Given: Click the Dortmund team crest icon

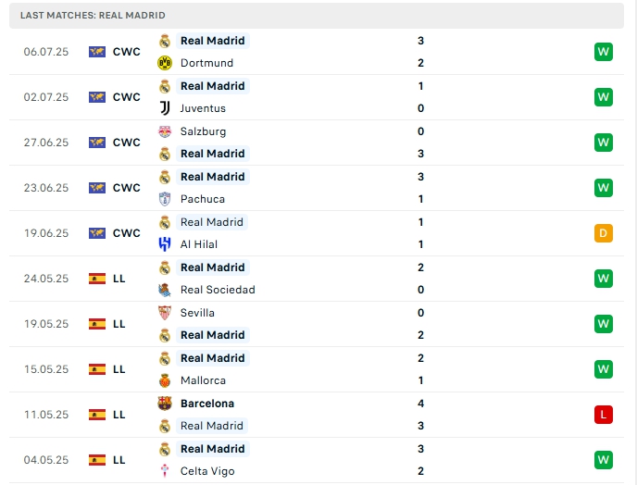Looking at the screenshot, I should (165, 63).
